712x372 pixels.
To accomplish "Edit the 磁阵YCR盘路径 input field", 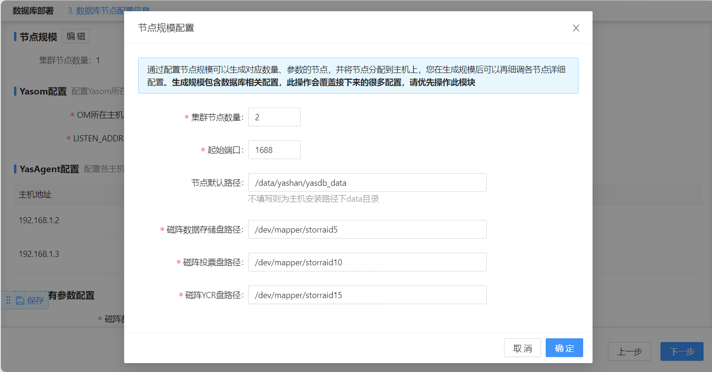I will tap(367, 295).
